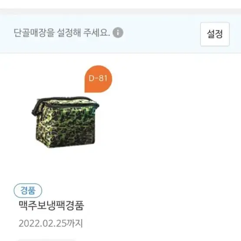Click the gray divider bar above the banner
Viewport: 241px width, 241px height.
click(121, 12)
